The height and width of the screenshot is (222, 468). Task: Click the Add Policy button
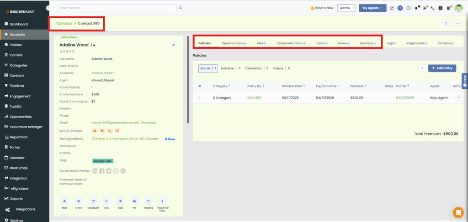[x=442, y=68]
